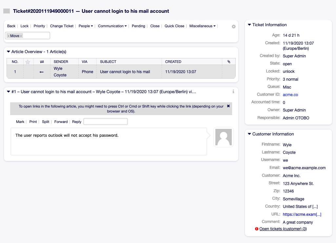Collapse the Customer Information panel
Viewport: 336px width, 243px height.
pos(249,134)
